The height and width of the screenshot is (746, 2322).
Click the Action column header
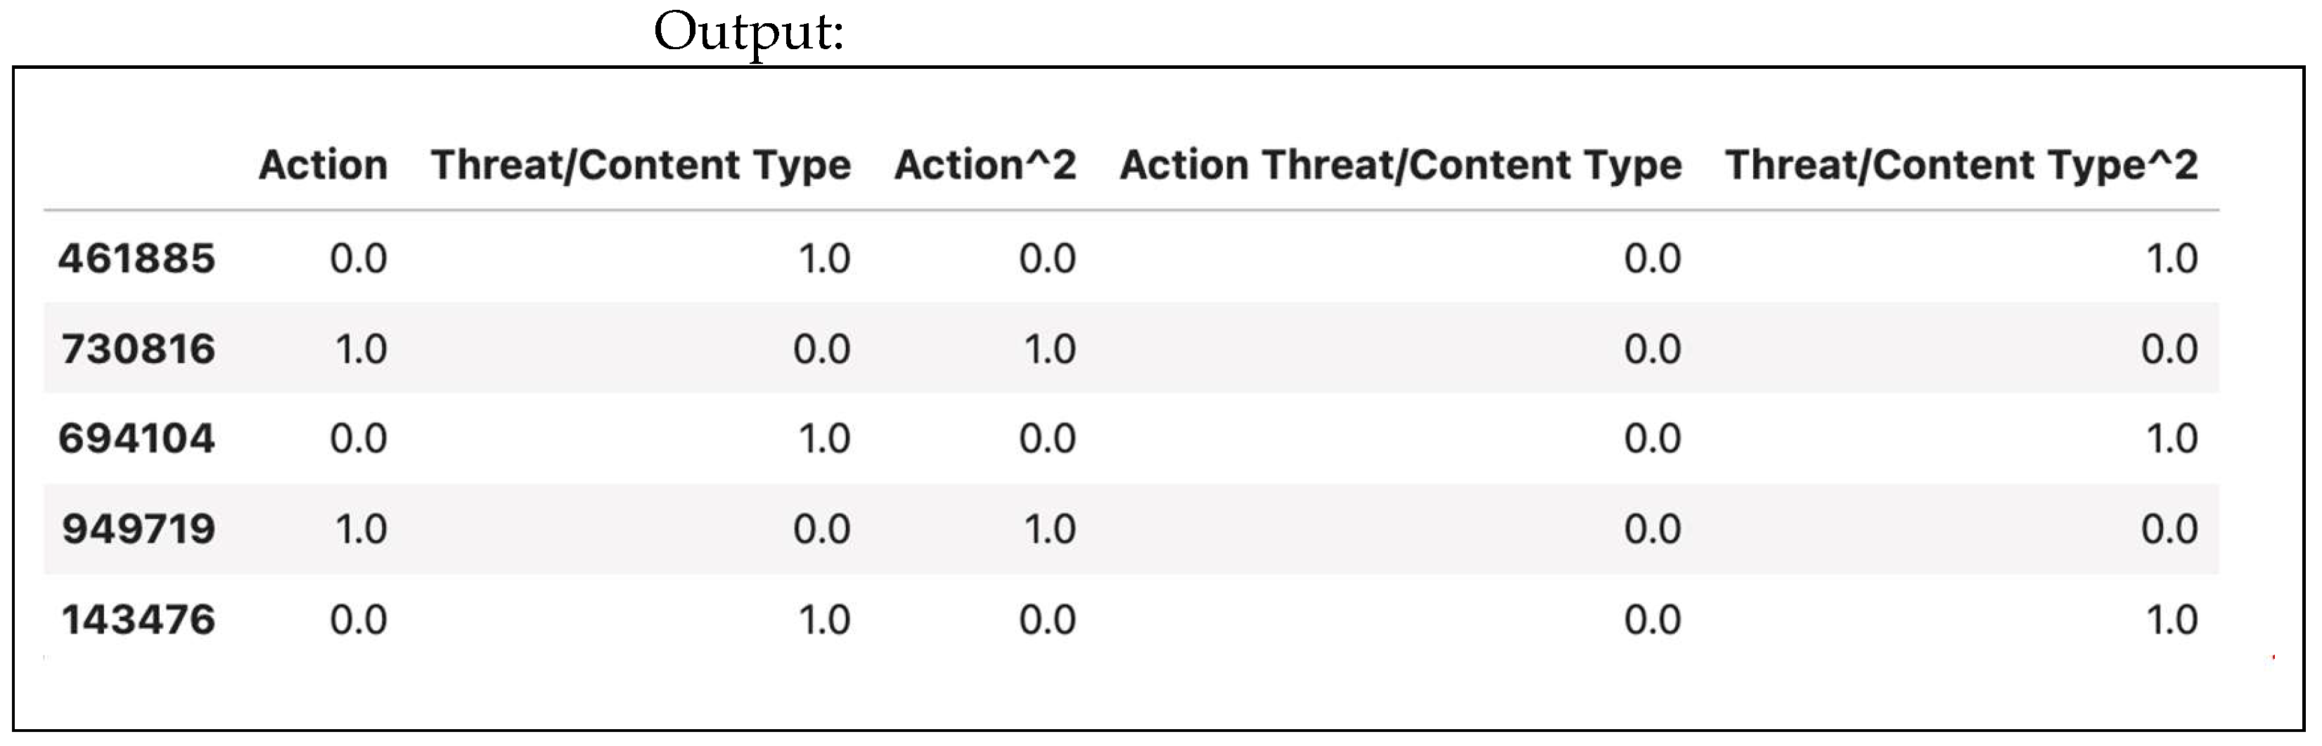pyautogui.click(x=323, y=164)
